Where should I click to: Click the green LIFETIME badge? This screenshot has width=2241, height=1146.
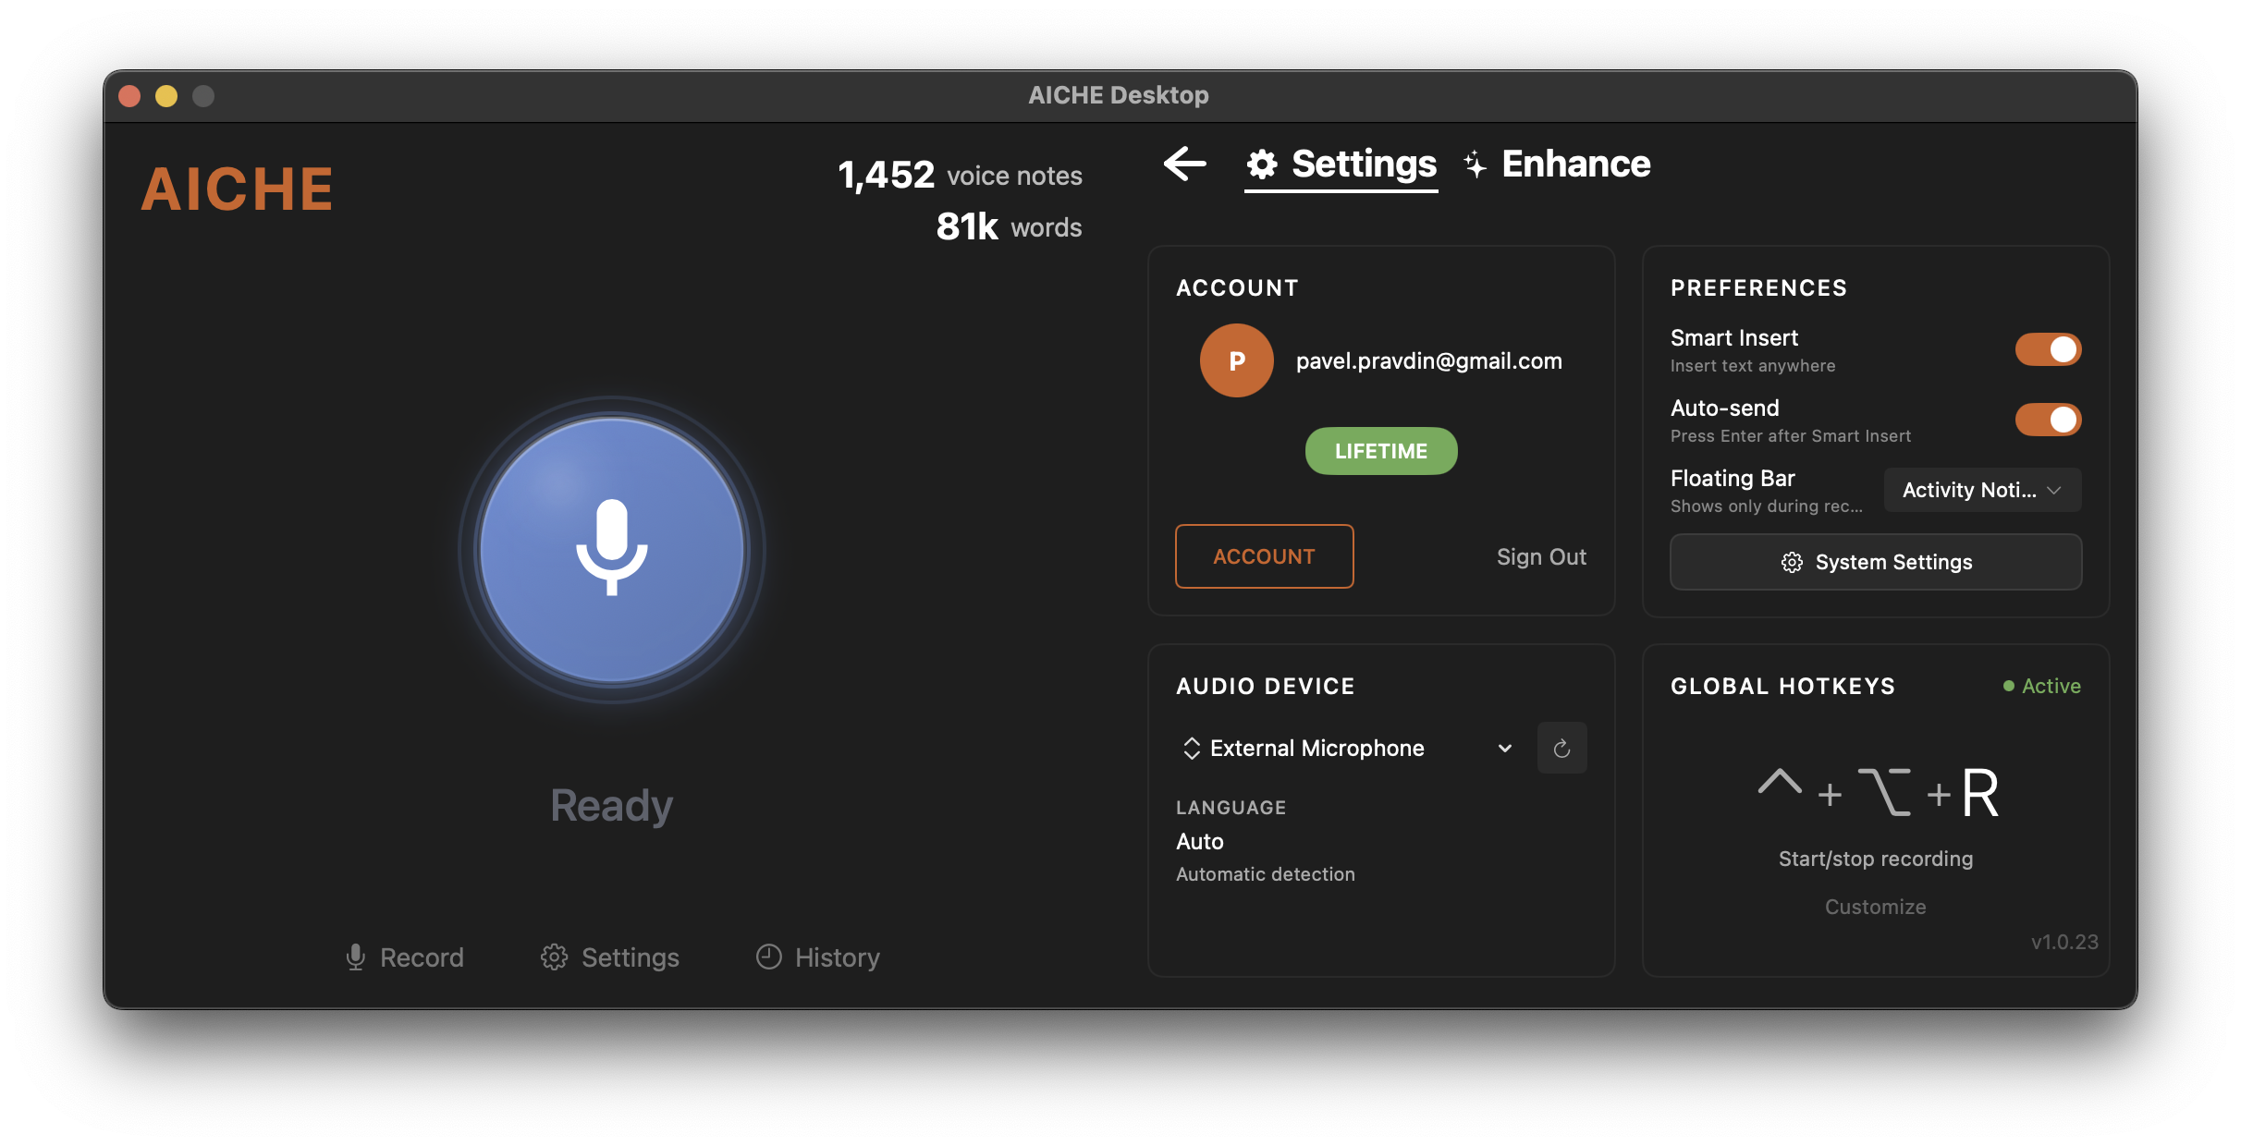pos(1380,451)
